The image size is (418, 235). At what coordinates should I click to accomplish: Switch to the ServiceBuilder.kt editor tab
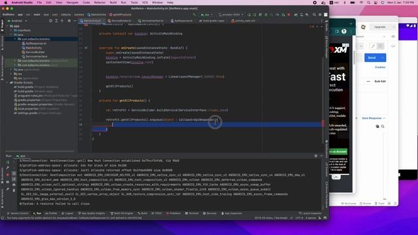pyautogui.click(x=121, y=21)
